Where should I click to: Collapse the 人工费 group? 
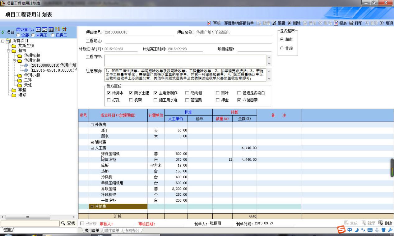point(92,148)
